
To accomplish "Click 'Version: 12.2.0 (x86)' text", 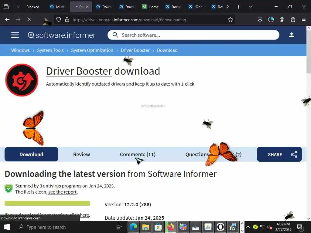I will [128, 204].
